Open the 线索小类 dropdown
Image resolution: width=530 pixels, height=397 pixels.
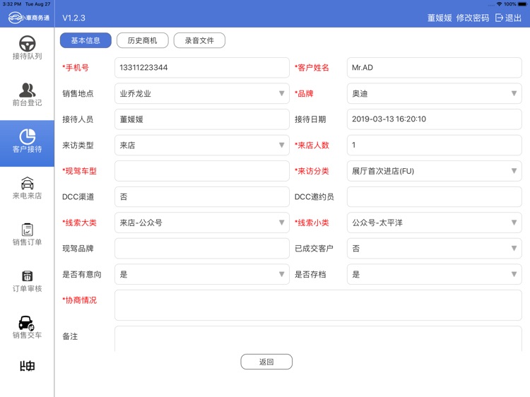pos(435,223)
